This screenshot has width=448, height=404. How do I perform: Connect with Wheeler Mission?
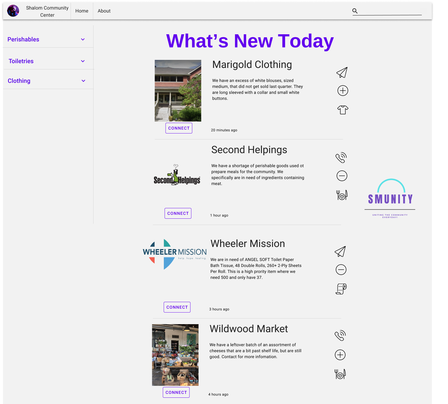(177, 307)
